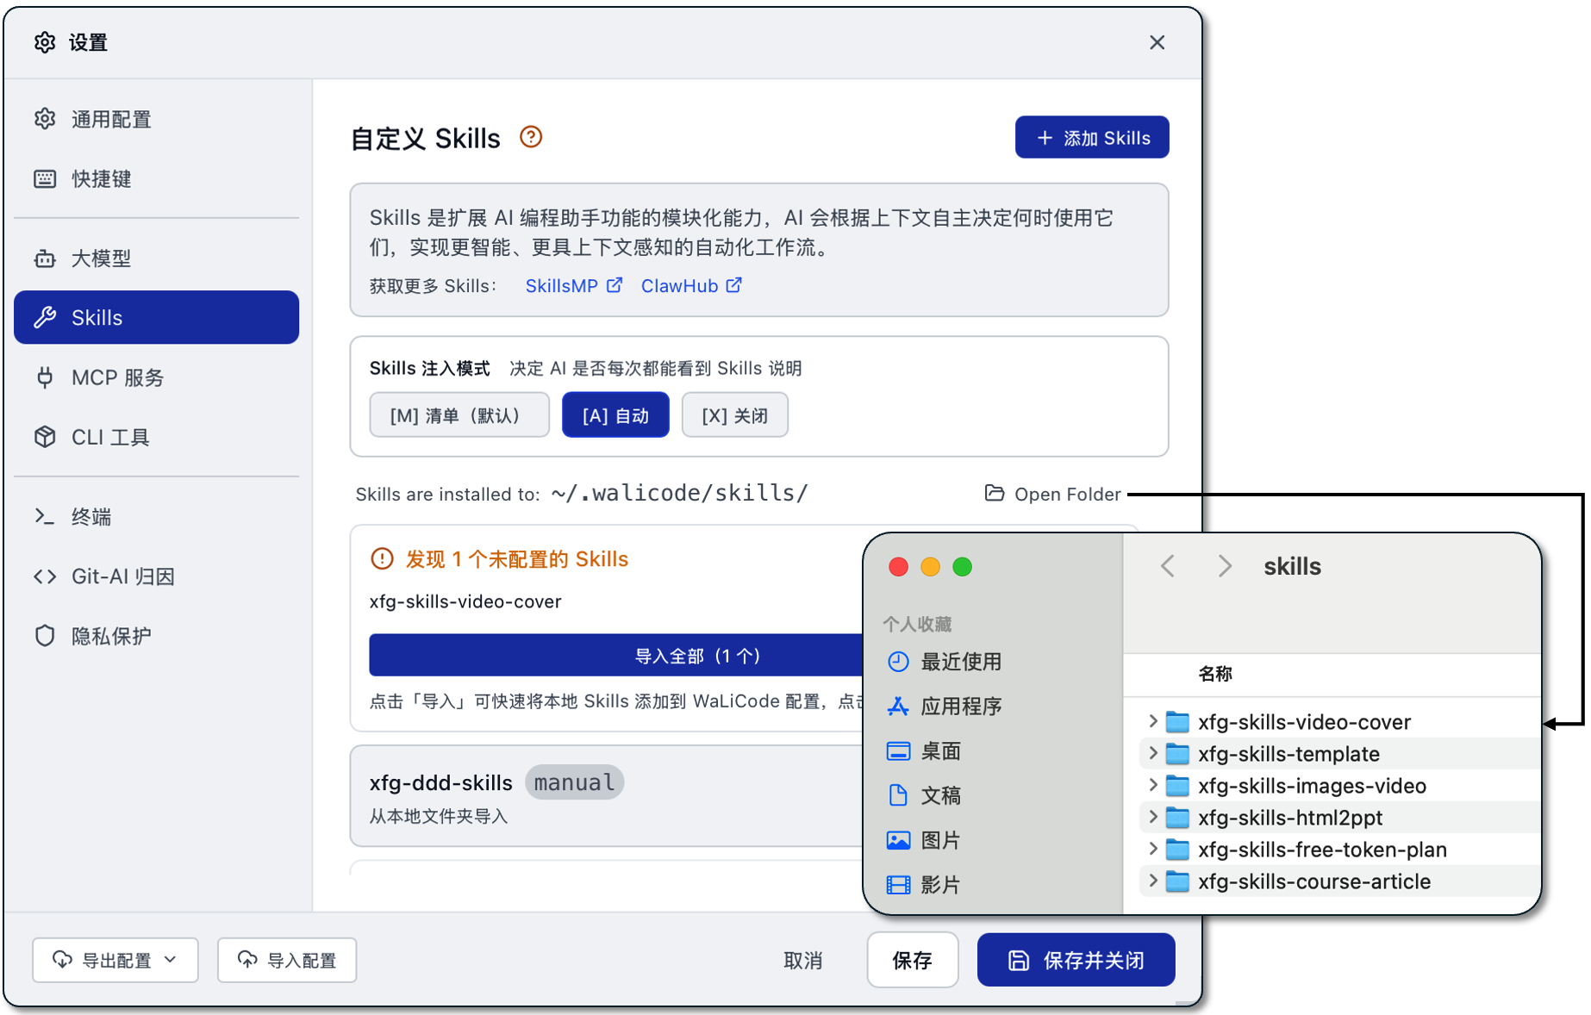Click the settings gear icon in title
This screenshot has height=1015, width=1591.
45,42
